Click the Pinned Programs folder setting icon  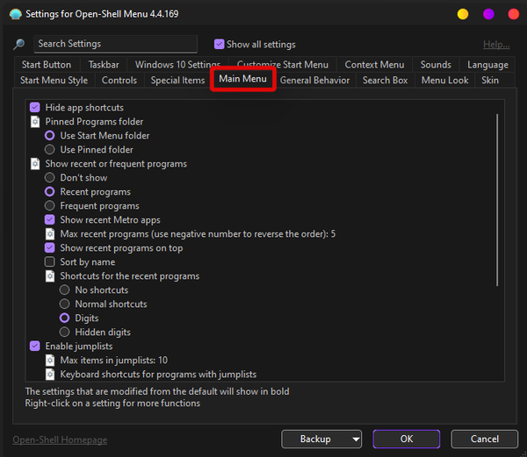click(35, 122)
